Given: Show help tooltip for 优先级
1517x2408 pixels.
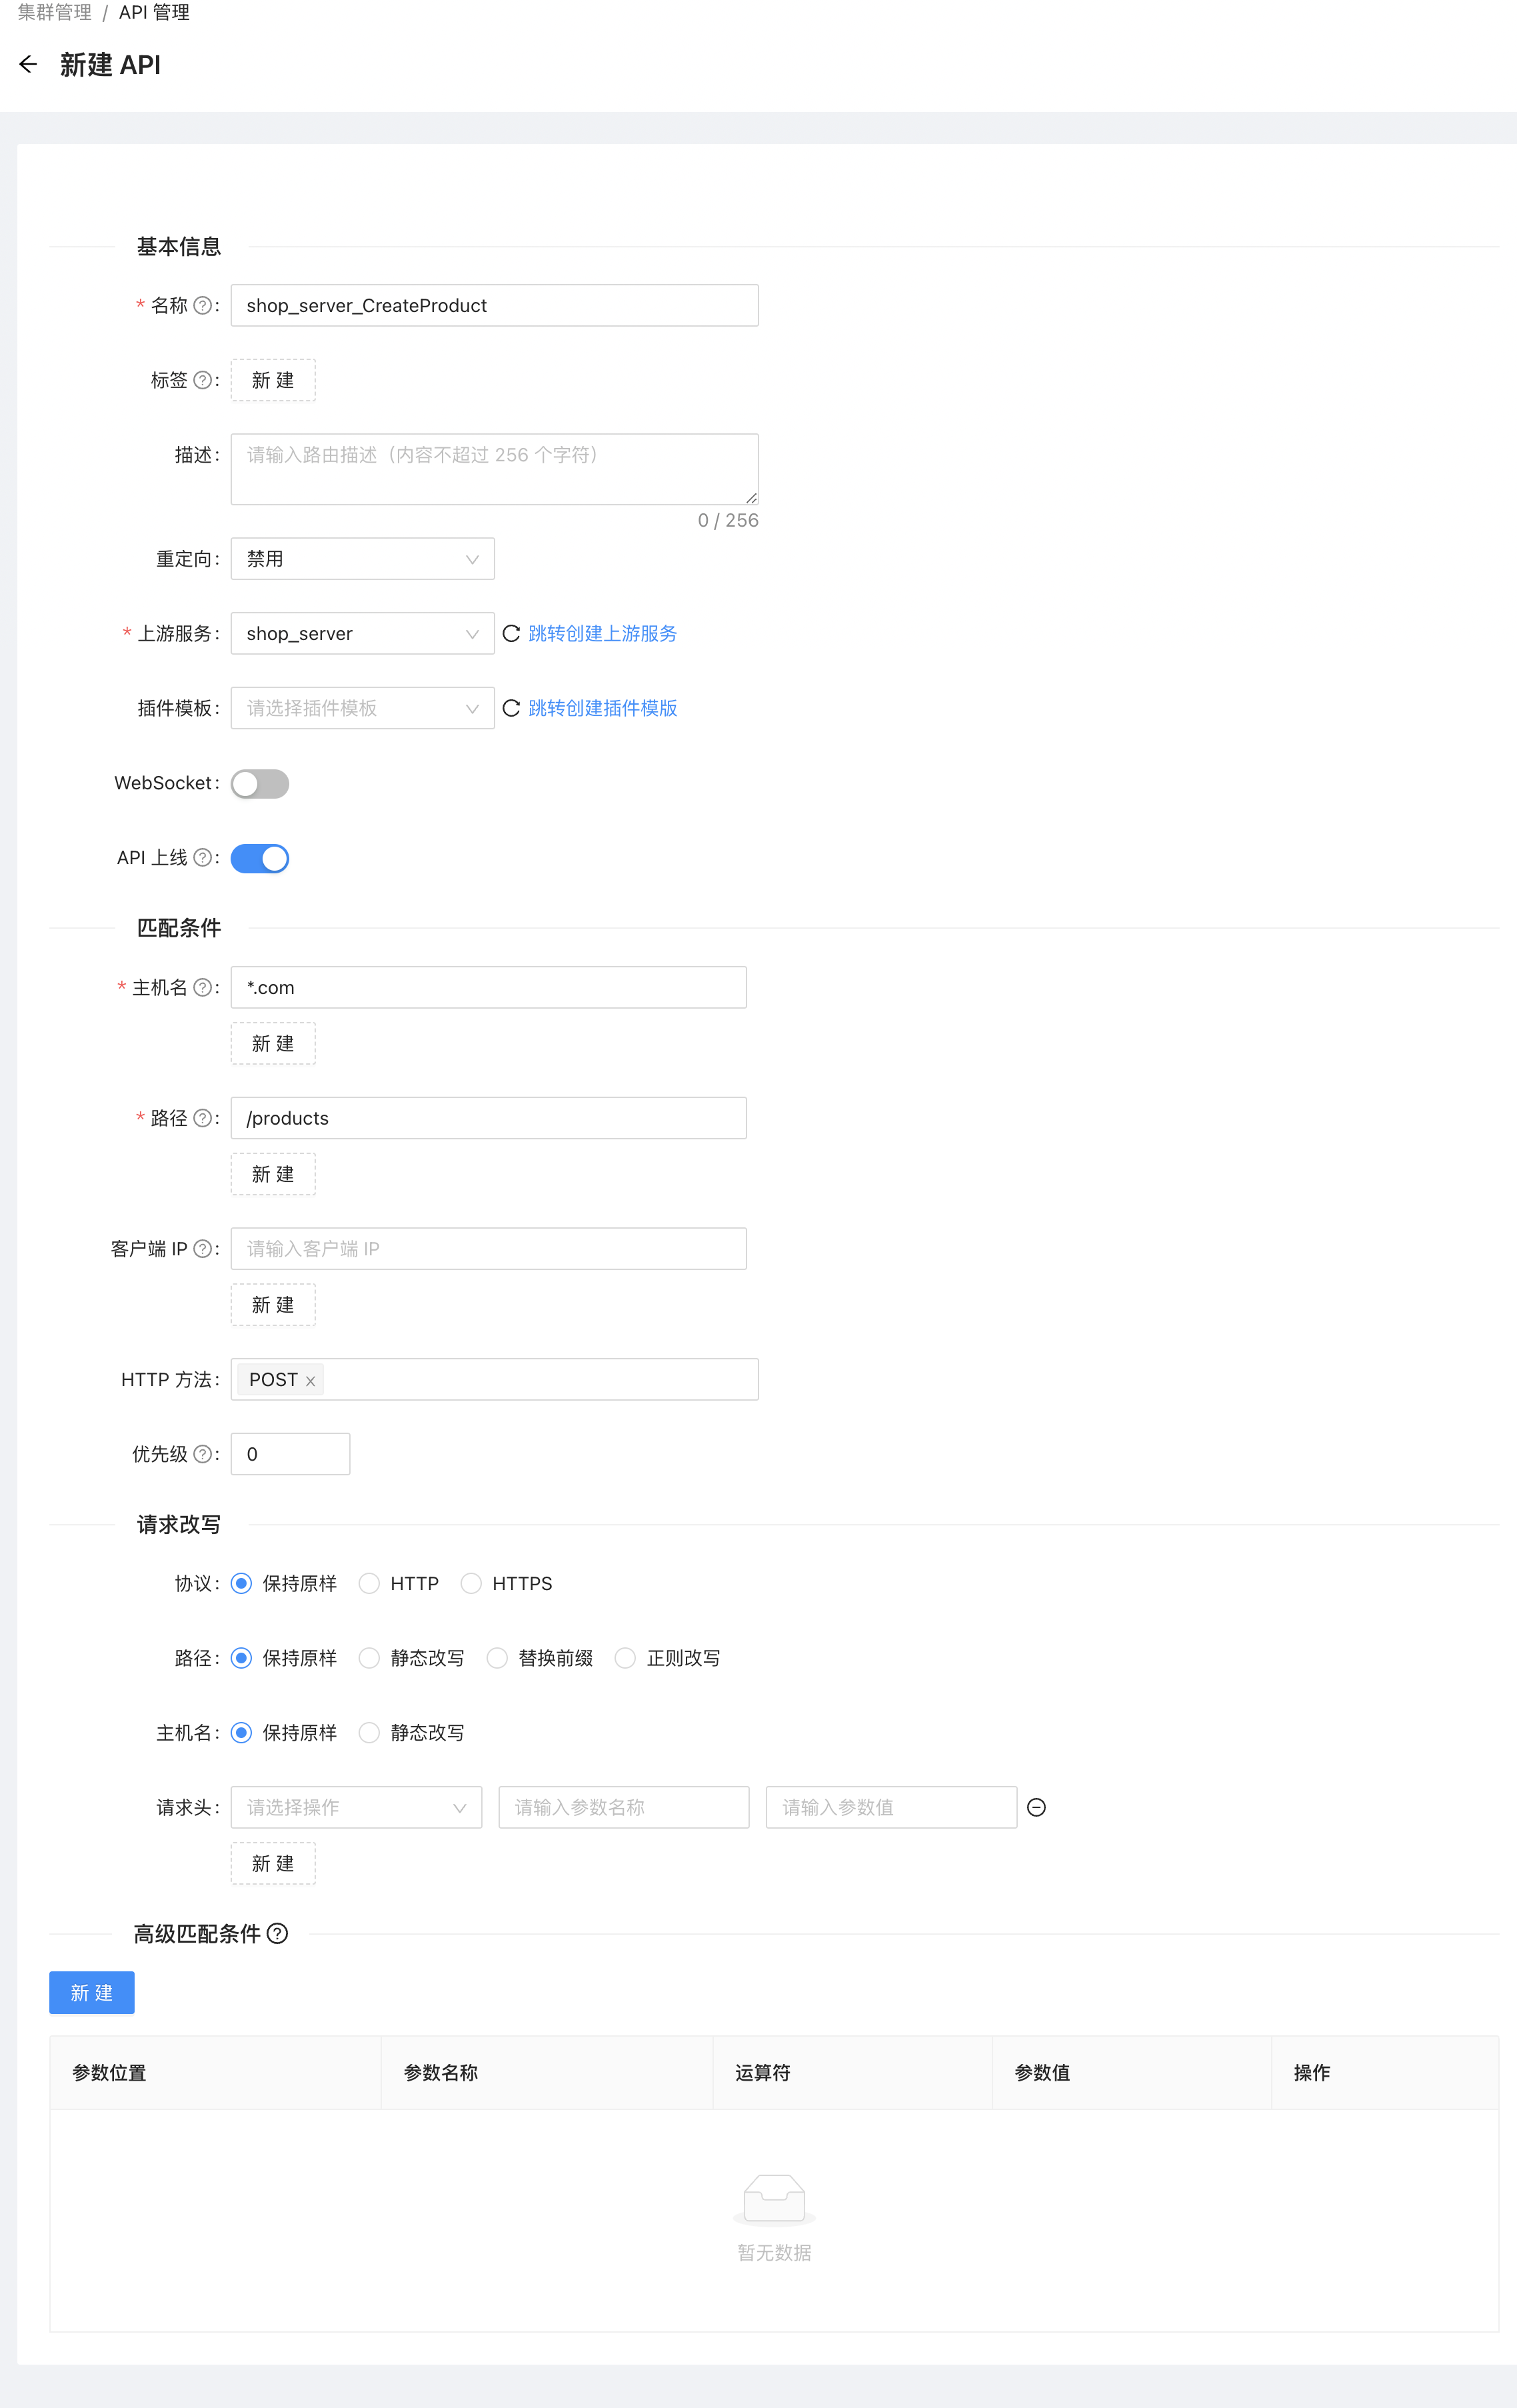Looking at the screenshot, I should 202,1454.
